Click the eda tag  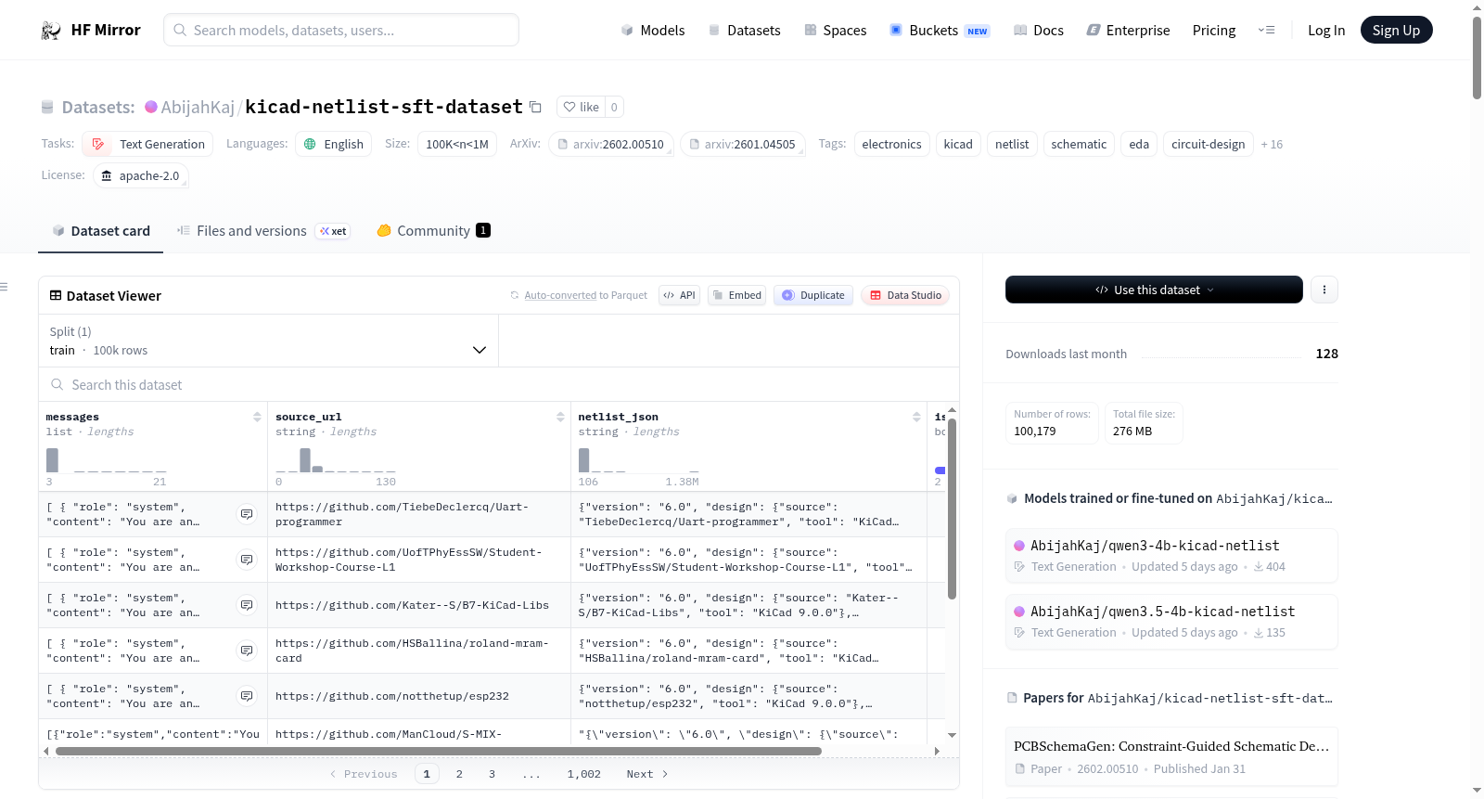pyautogui.click(x=1139, y=144)
